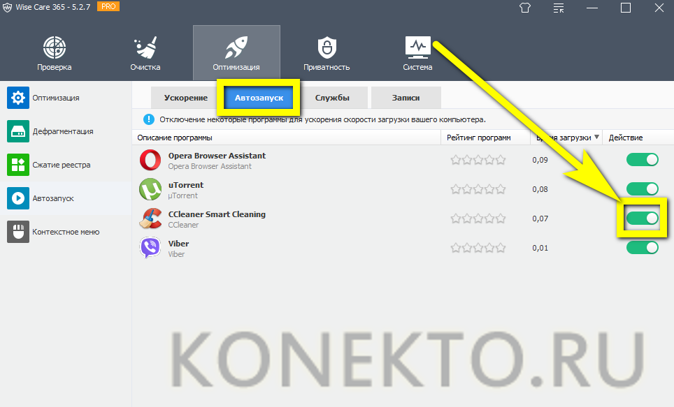Rate Opera Browser Assistant with stars
The height and width of the screenshot is (407, 674).
tap(478, 160)
